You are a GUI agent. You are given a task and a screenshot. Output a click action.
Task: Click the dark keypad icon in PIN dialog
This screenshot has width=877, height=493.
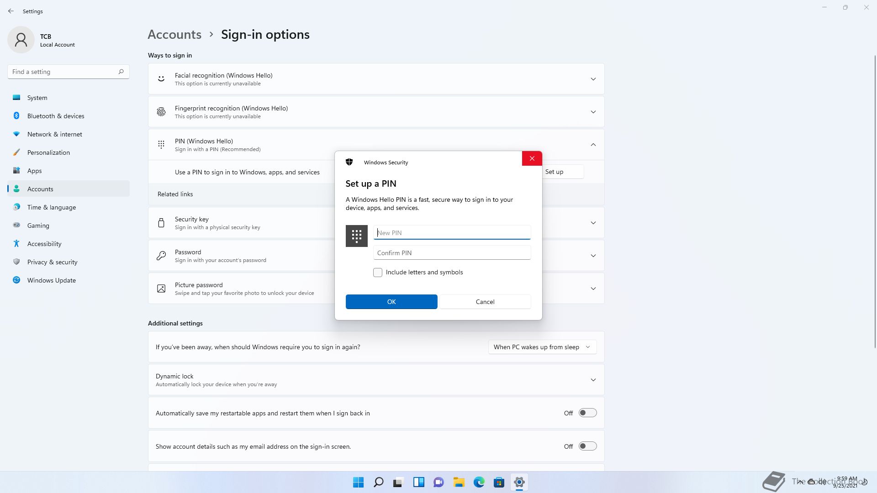[357, 236]
